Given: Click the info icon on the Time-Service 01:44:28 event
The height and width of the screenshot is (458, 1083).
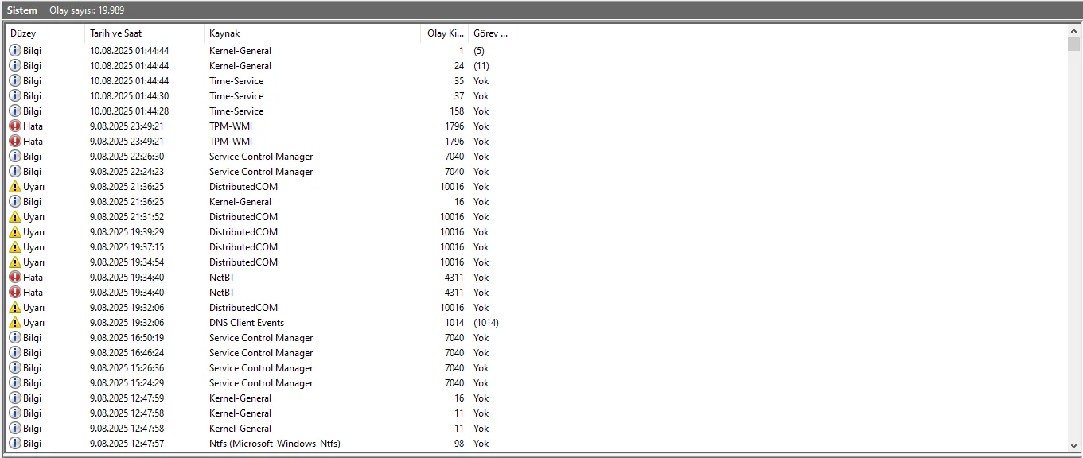Looking at the screenshot, I should [14, 111].
